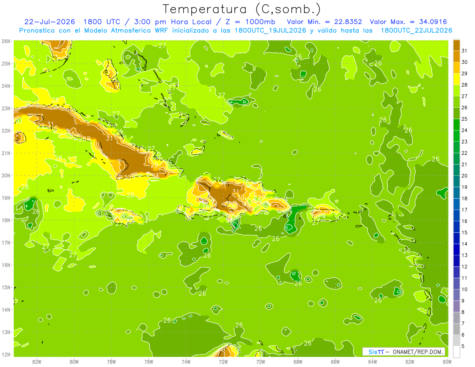Image resolution: width=475 pixels, height=367 pixels.
Task: Click the 12N latitude axis label
Action: pyautogui.click(x=6, y=354)
